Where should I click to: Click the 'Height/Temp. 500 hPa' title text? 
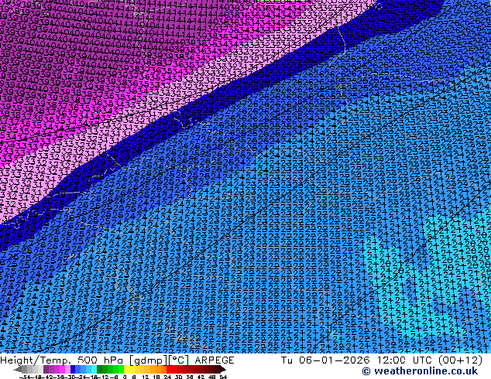click(61, 360)
